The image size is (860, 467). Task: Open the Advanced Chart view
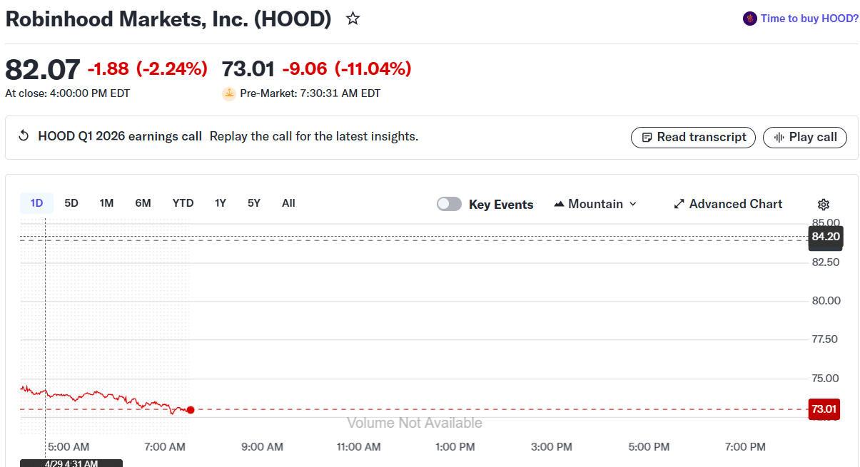(728, 204)
